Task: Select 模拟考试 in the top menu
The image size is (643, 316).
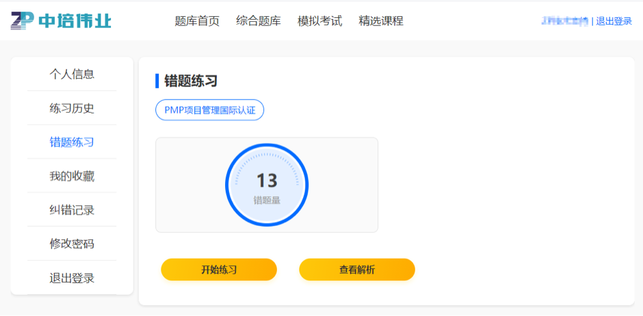Action: coord(319,21)
